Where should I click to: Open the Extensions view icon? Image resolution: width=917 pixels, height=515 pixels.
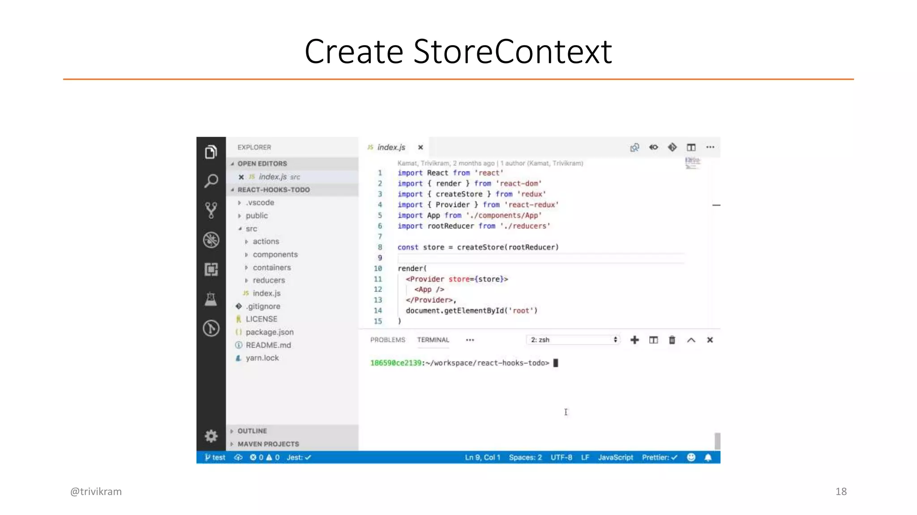tap(211, 269)
